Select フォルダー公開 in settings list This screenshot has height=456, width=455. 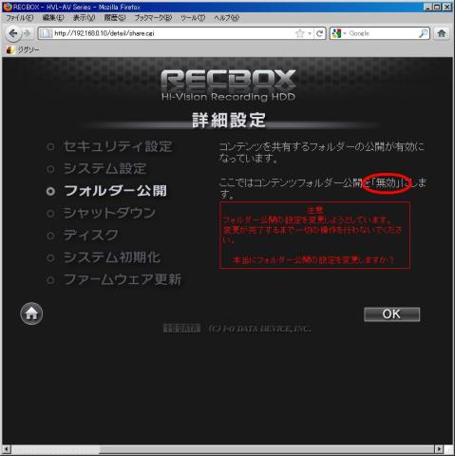pyautogui.click(x=115, y=191)
